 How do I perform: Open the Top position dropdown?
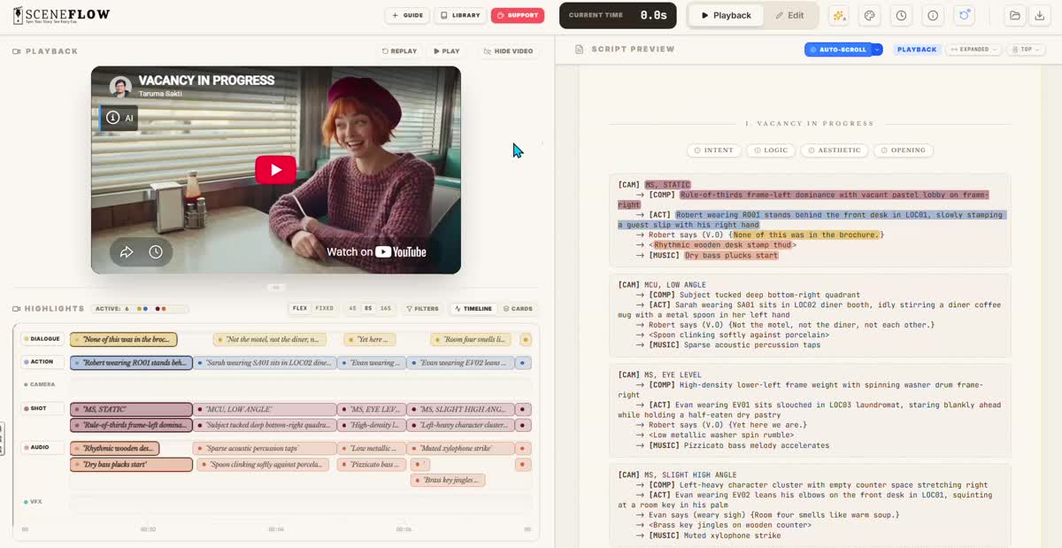pos(1025,50)
